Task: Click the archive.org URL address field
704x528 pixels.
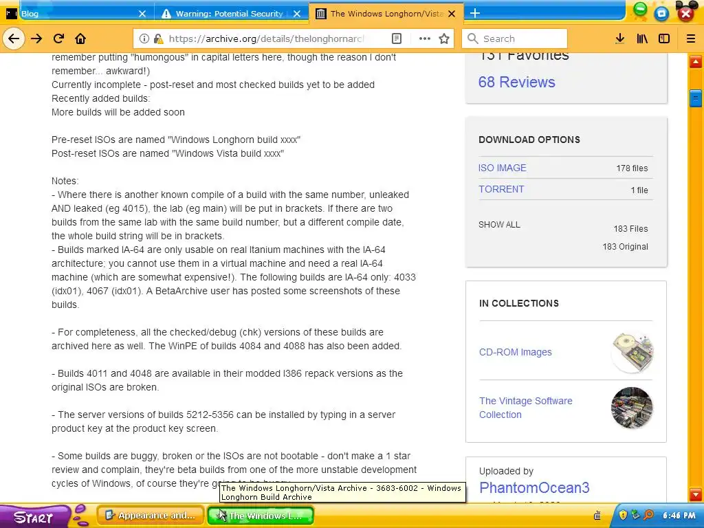Action: pyautogui.click(x=266, y=38)
